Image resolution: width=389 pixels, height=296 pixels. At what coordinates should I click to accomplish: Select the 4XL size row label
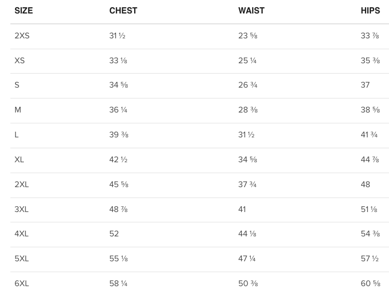pos(22,234)
